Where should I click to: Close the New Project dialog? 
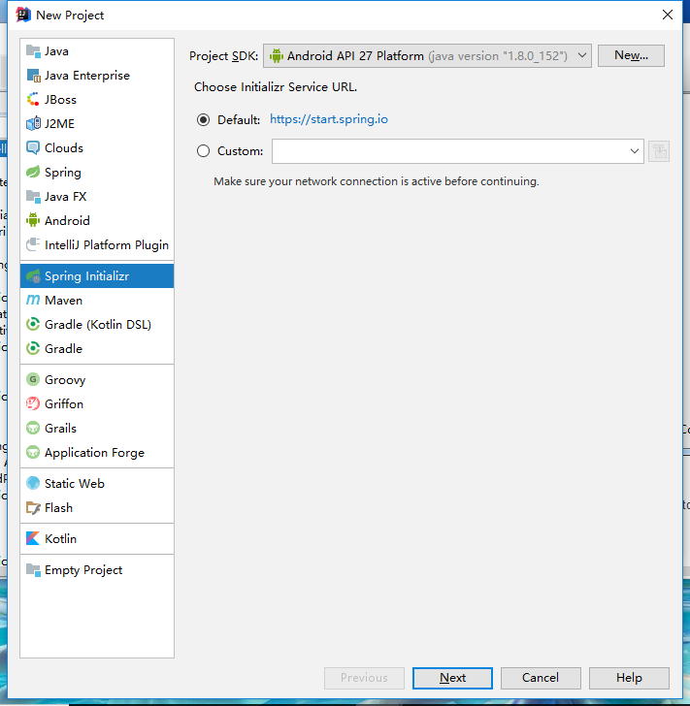tap(668, 15)
